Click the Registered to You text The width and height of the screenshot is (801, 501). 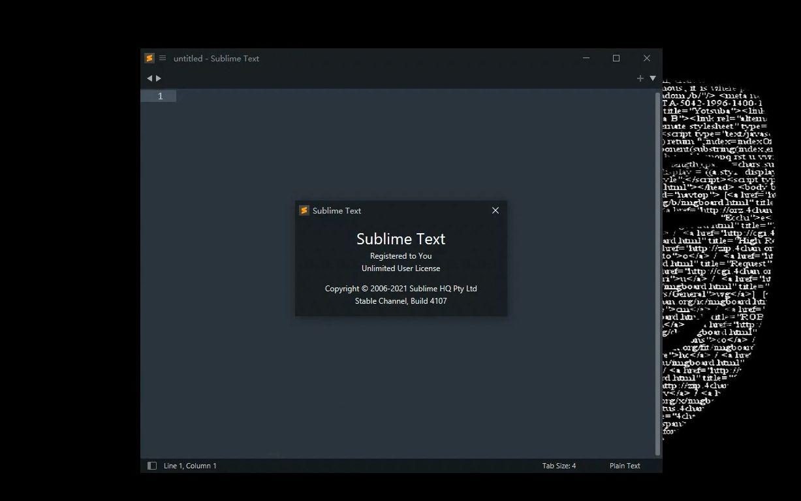click(401, 256)
